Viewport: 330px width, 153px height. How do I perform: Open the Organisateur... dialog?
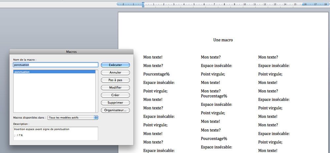point(115,110)
